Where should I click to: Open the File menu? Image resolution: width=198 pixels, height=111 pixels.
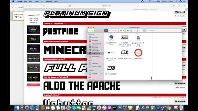(x=26, y=1)
